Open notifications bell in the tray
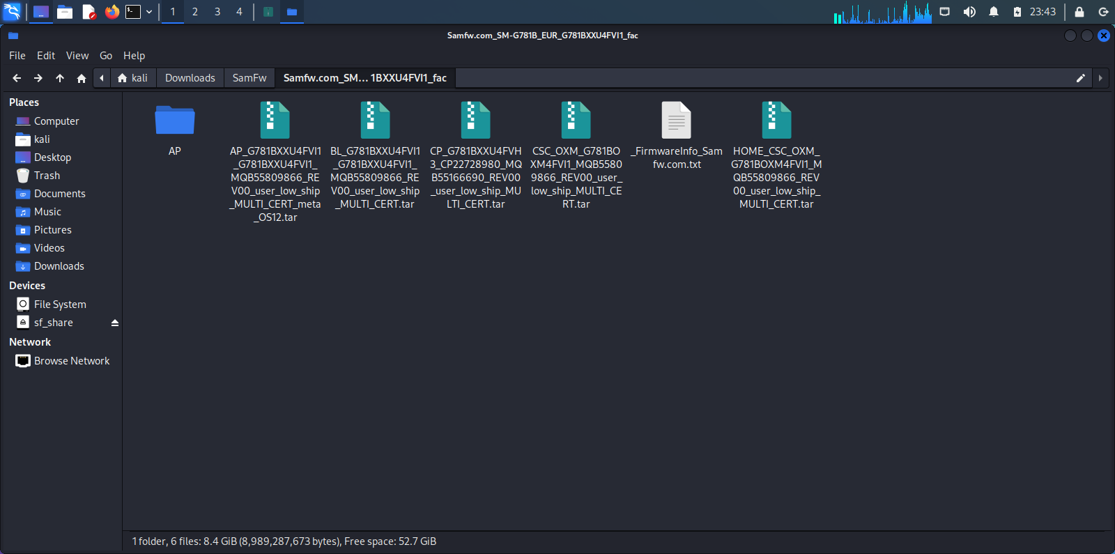 click(x=994, y=12)
